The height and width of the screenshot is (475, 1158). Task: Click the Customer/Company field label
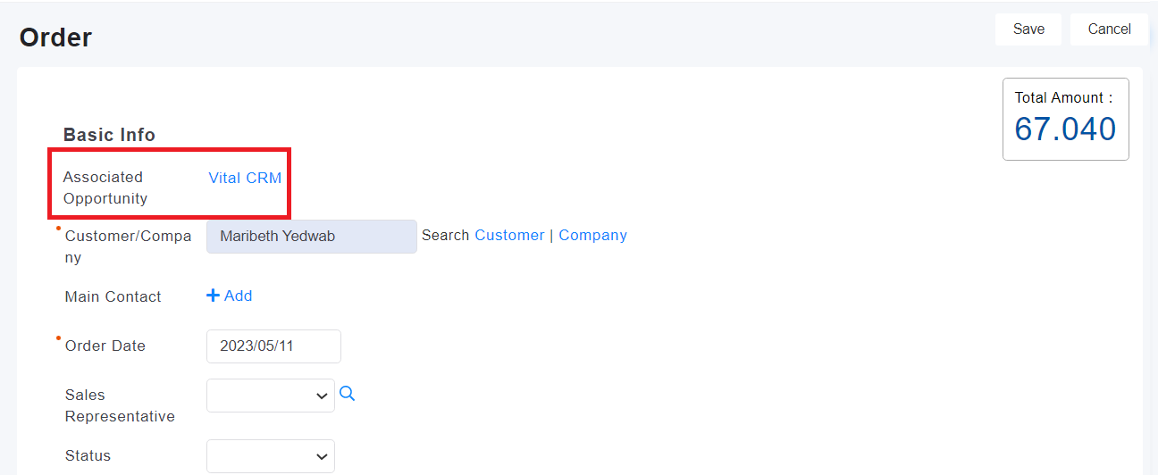coord(128,246)
